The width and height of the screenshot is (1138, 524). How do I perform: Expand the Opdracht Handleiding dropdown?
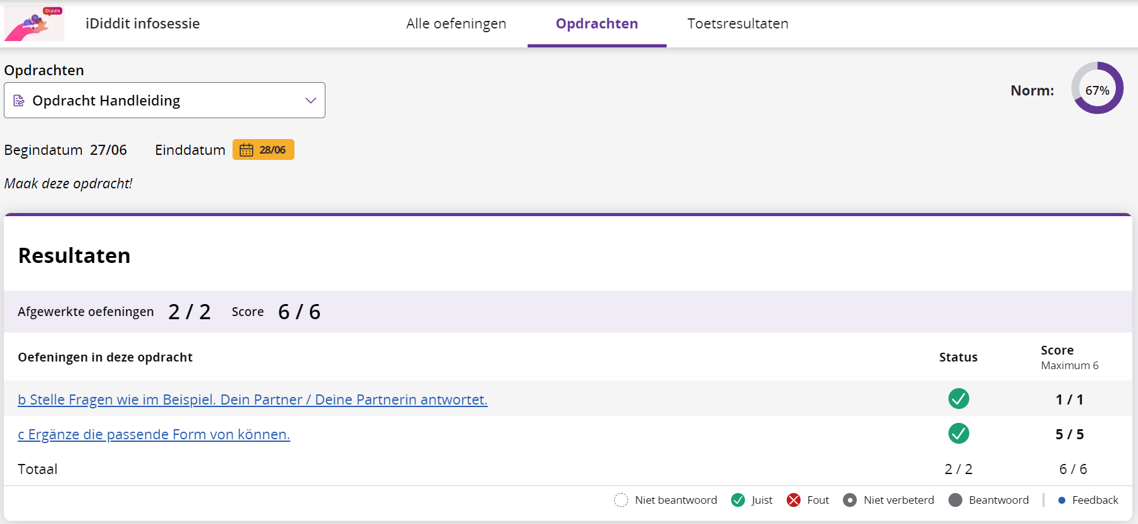click(x=164, y=101)
